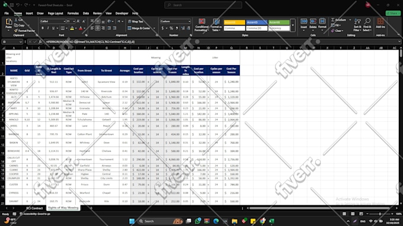This screenshot has width=403, height=226.
Task: Click the Excel title bar search box
Action: (203, 5)
